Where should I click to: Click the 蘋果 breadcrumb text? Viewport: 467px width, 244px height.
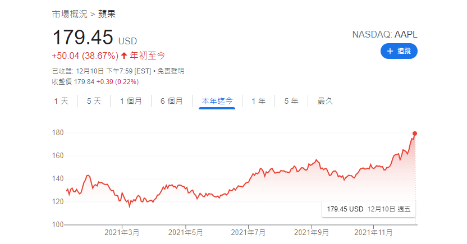107,14
